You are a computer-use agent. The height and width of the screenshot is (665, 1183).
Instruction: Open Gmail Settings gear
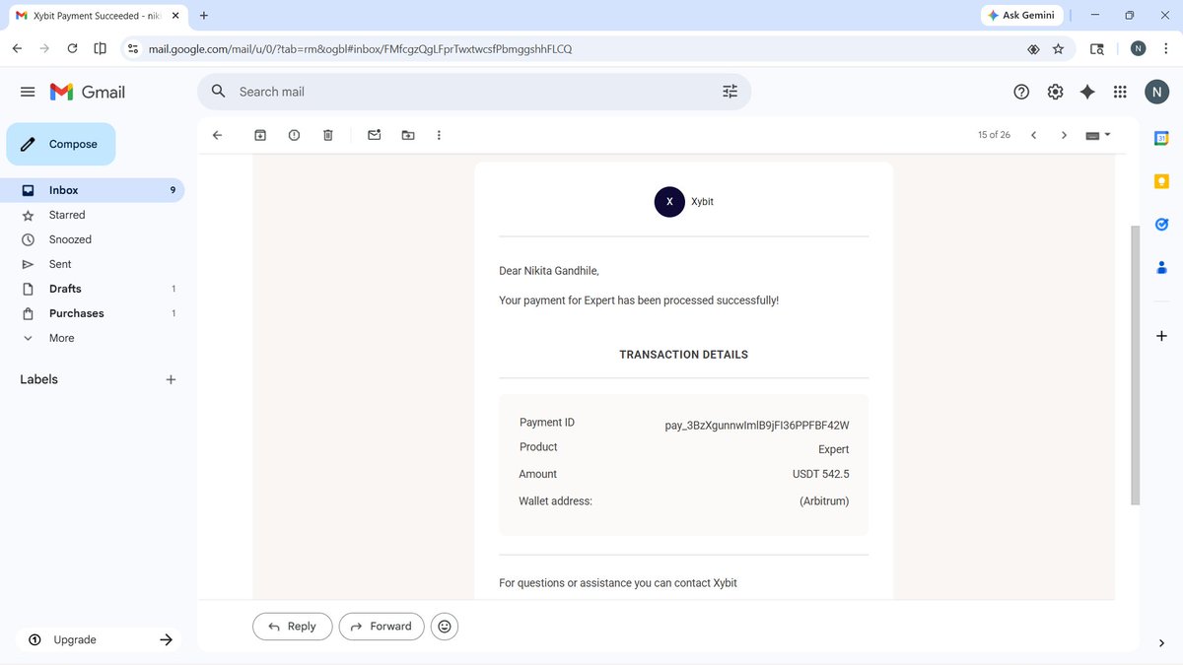1055,92
